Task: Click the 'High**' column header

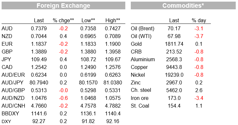Action: 113,20
